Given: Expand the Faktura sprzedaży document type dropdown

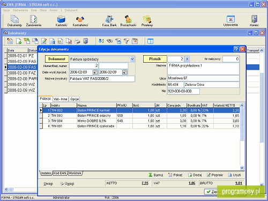Looking at the screenshot, I should click(x=132, y=59).
